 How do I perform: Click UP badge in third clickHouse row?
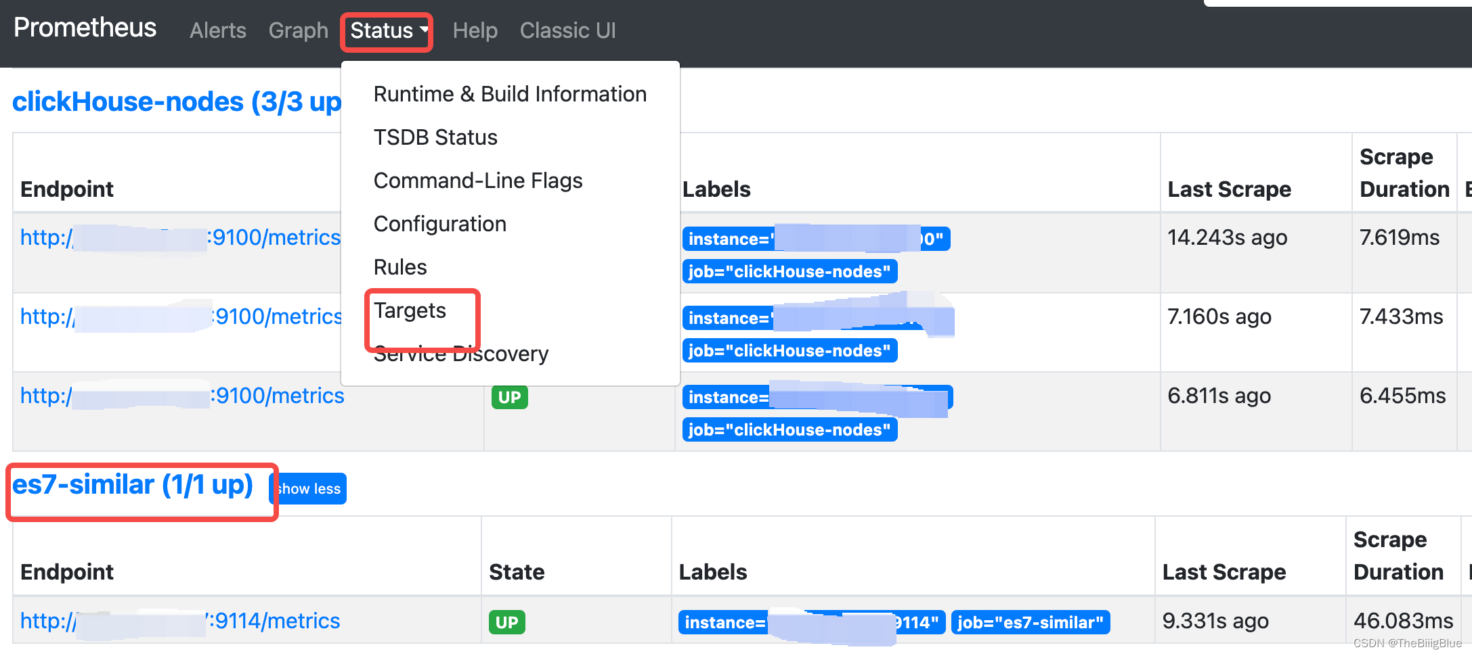(x=509, y=397)
